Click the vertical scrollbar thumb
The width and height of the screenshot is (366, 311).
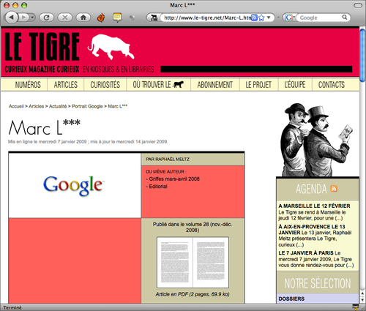(362, 55)
